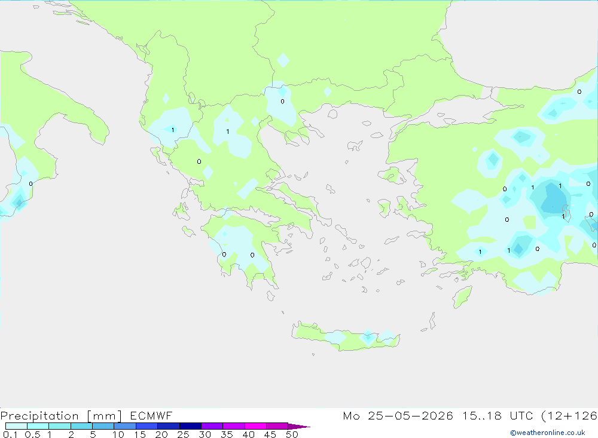Click the 45–50 mm legend swatch
598x438 pixels.
point(277,426)
